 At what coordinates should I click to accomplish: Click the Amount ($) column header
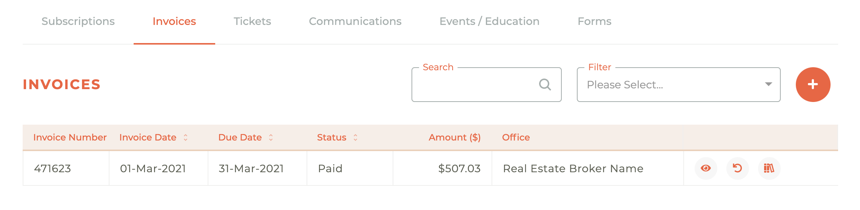pos(455,137)
